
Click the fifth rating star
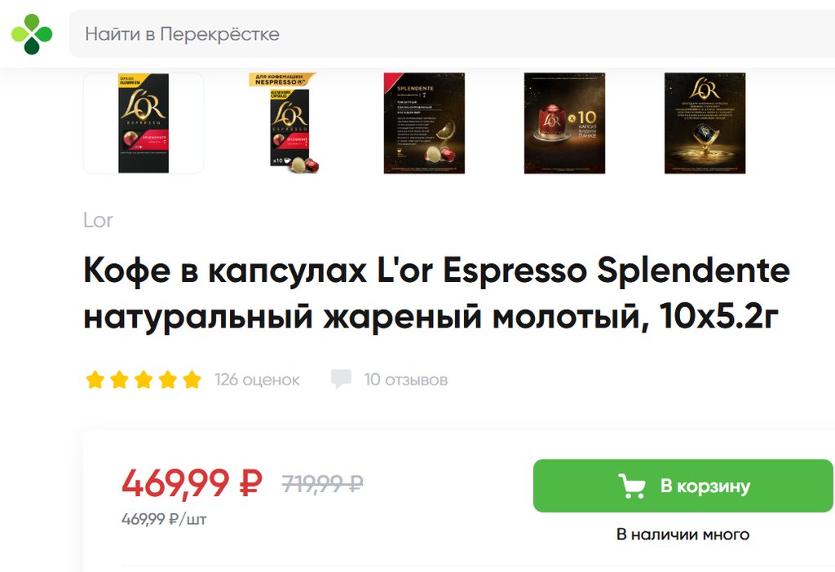(192, 380)
